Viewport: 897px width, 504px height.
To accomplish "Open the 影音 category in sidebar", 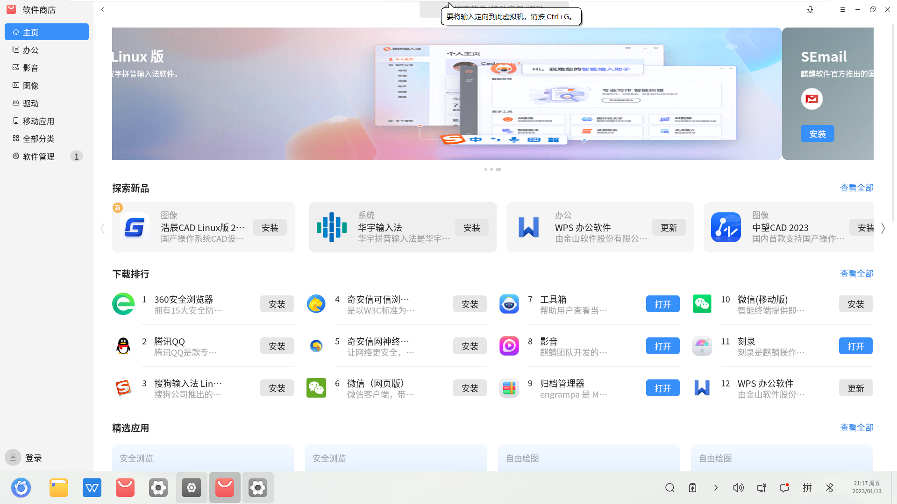I will coord(31,68).
